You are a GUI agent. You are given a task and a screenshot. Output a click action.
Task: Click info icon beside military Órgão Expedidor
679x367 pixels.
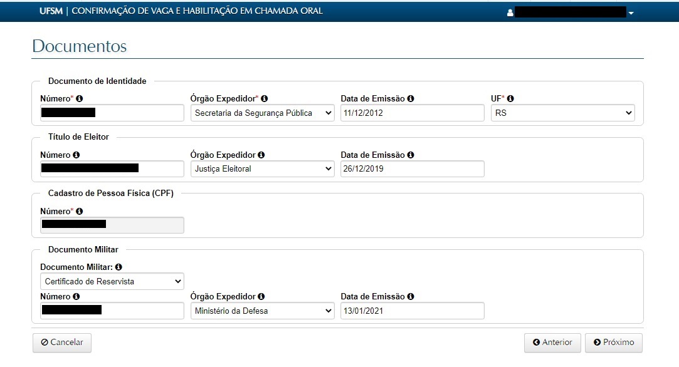point(261,297)
